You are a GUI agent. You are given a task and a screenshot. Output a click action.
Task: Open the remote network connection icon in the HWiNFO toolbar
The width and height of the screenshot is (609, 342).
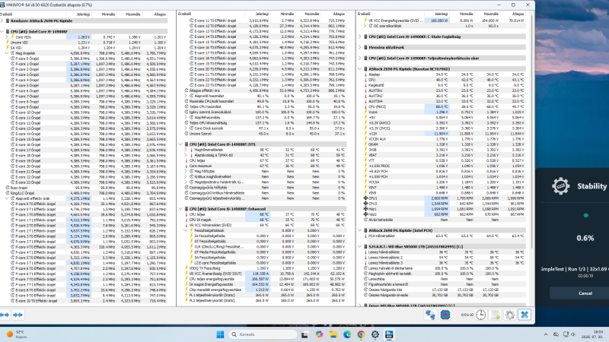[x=430, y=315]
